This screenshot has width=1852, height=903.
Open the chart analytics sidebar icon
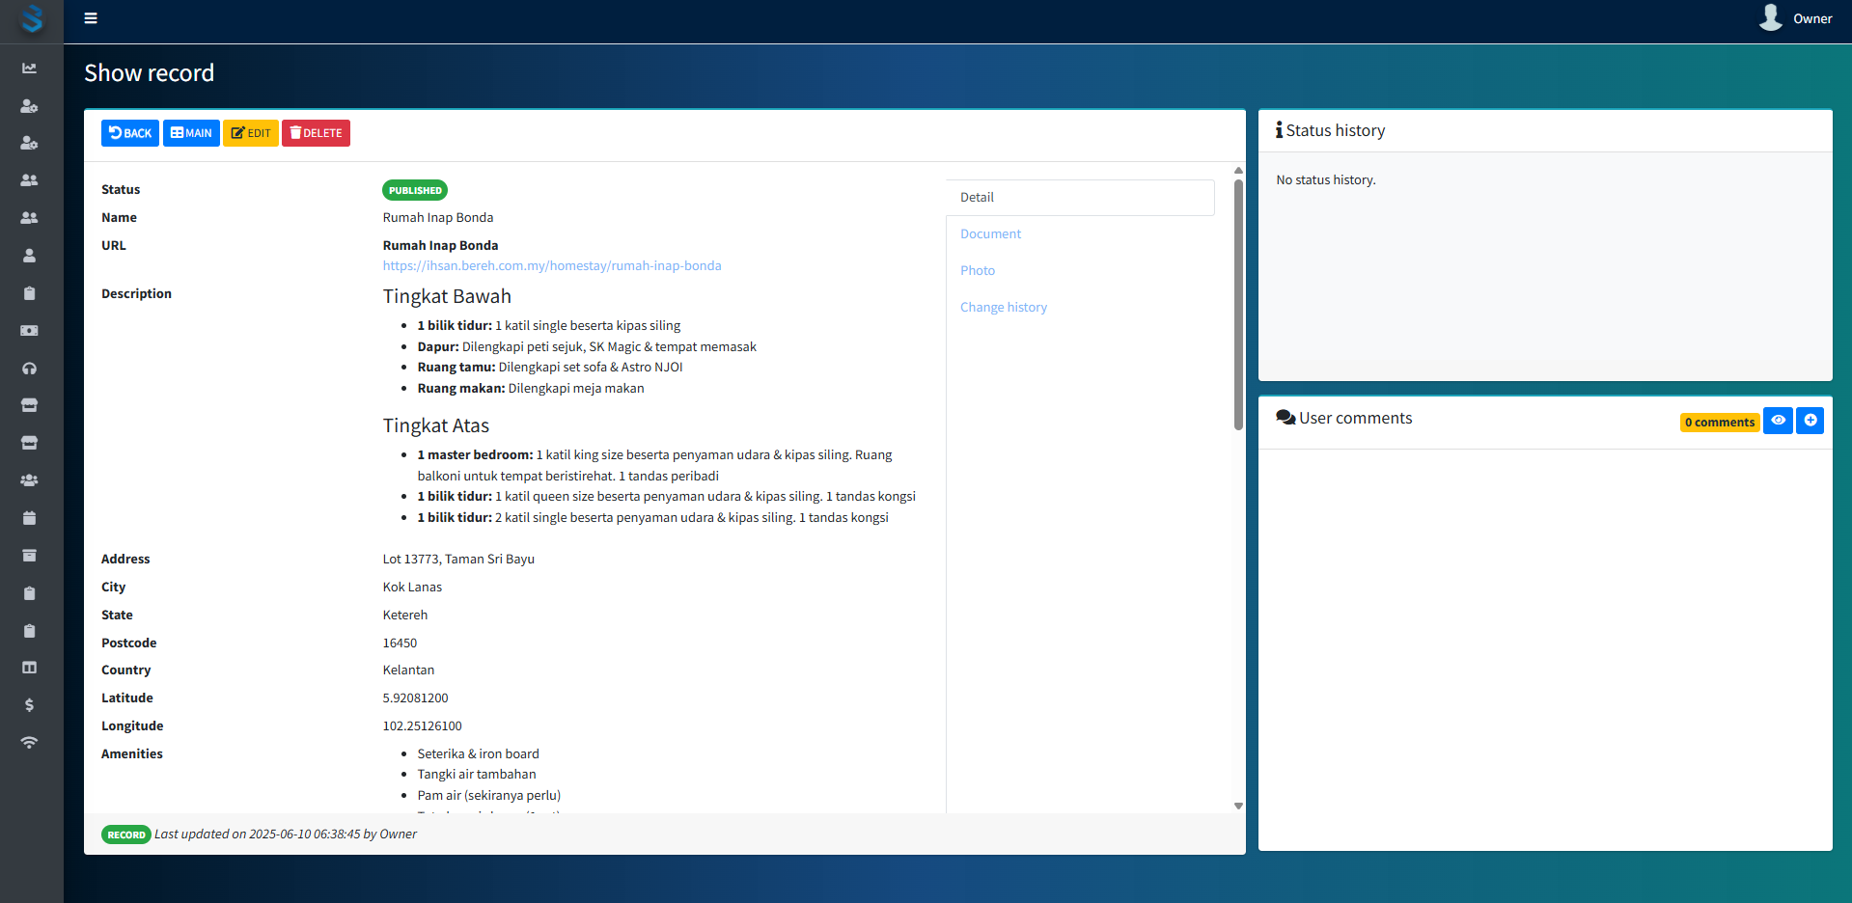click(x=29, y=68)
